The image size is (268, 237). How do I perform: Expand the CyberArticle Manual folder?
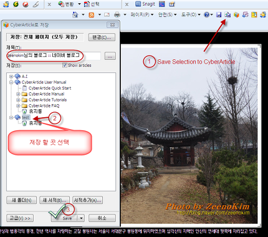(x=18, y=94)
